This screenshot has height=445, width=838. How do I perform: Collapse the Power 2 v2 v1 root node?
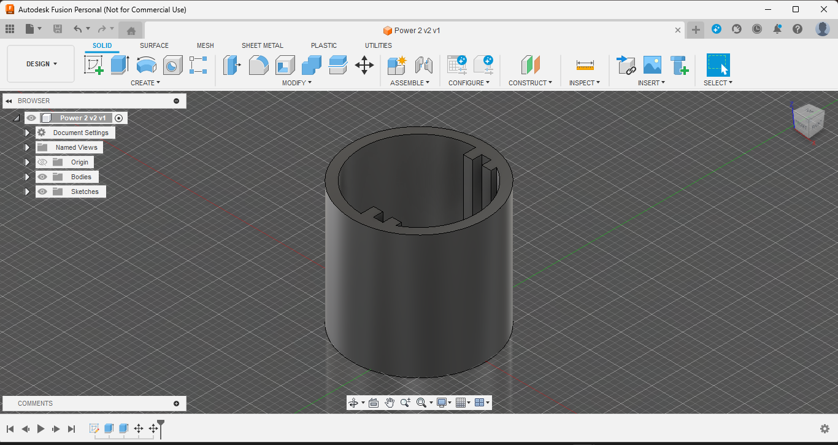(17, 118)
